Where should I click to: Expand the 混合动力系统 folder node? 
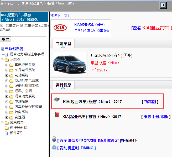click(7, 96)
